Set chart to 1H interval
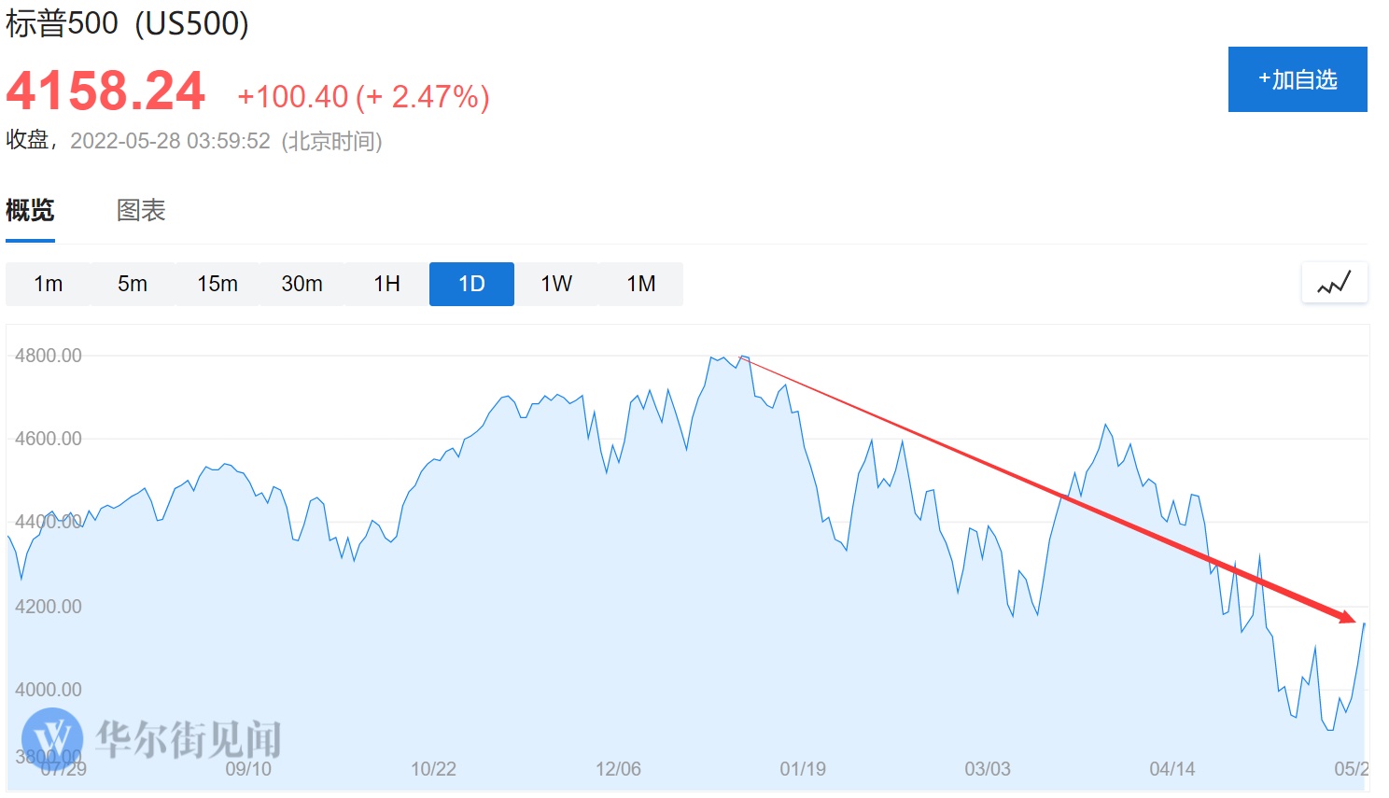Viewport: 1389px width, 798px height. point(386,284)
